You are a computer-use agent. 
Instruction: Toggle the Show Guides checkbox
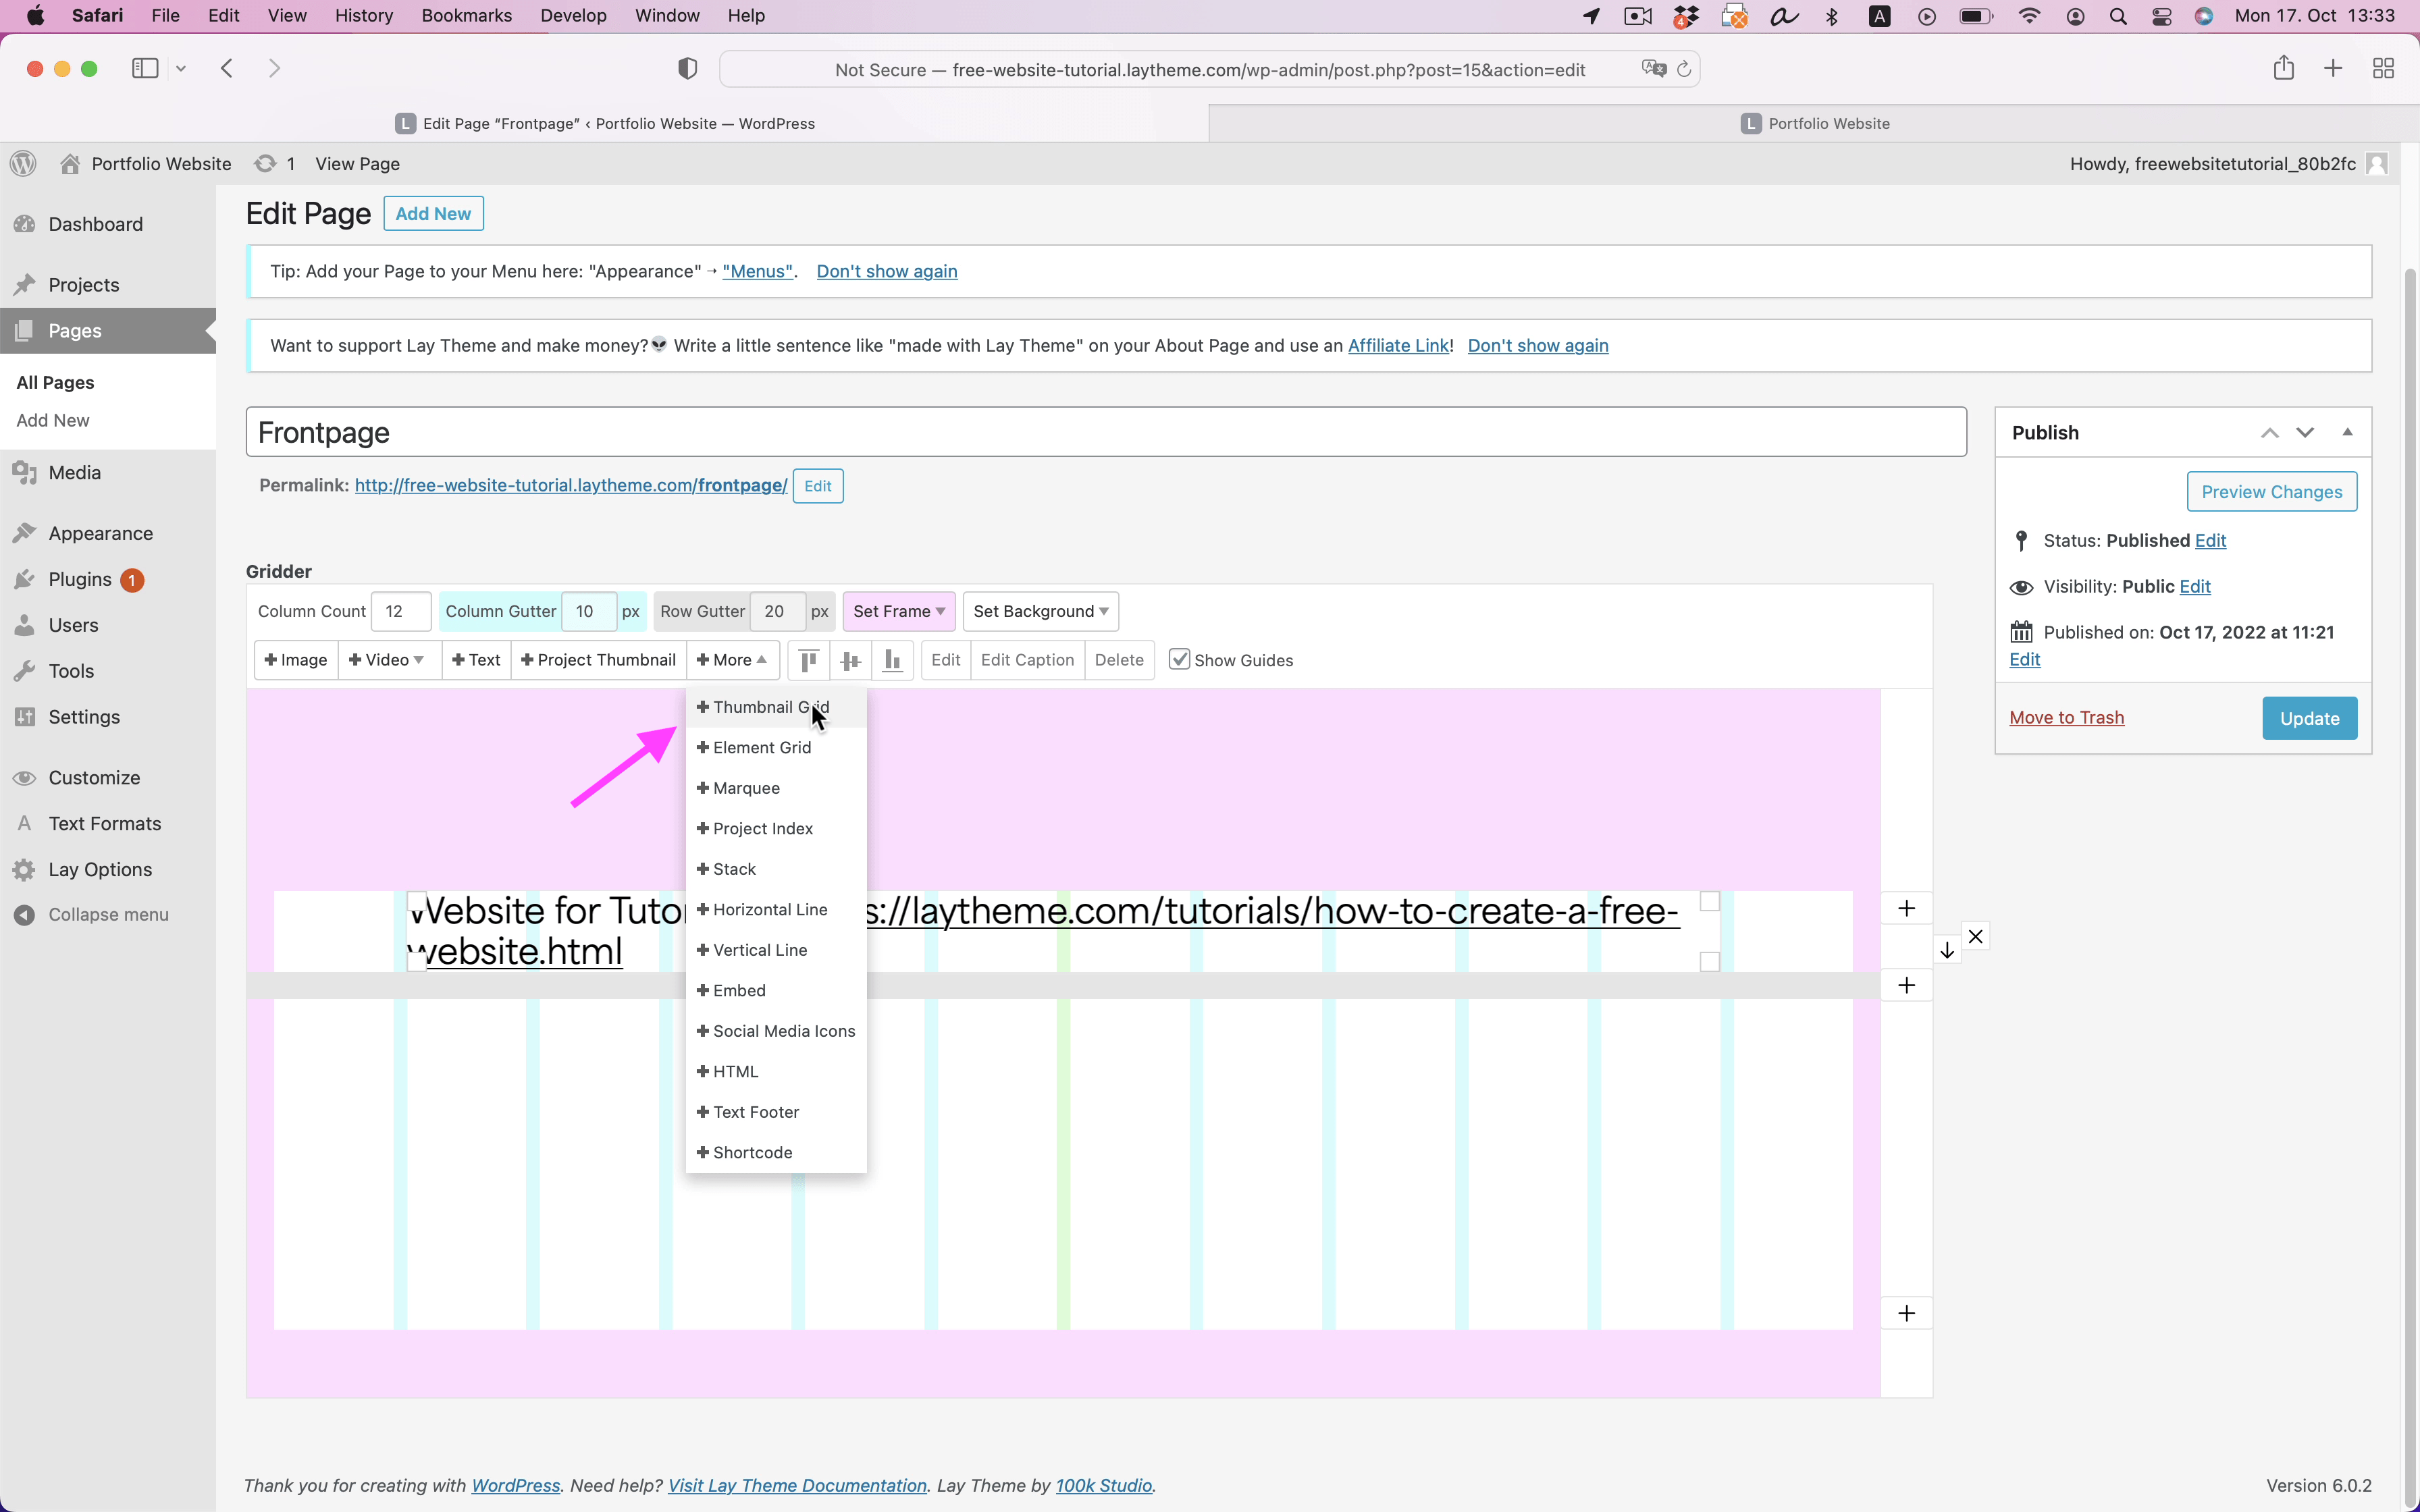tap(1180, 659)
